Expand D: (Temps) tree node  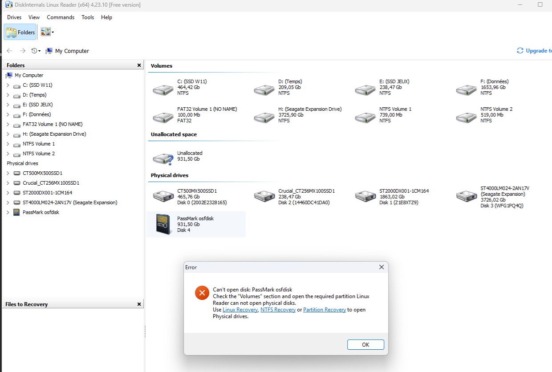[8, 95]
